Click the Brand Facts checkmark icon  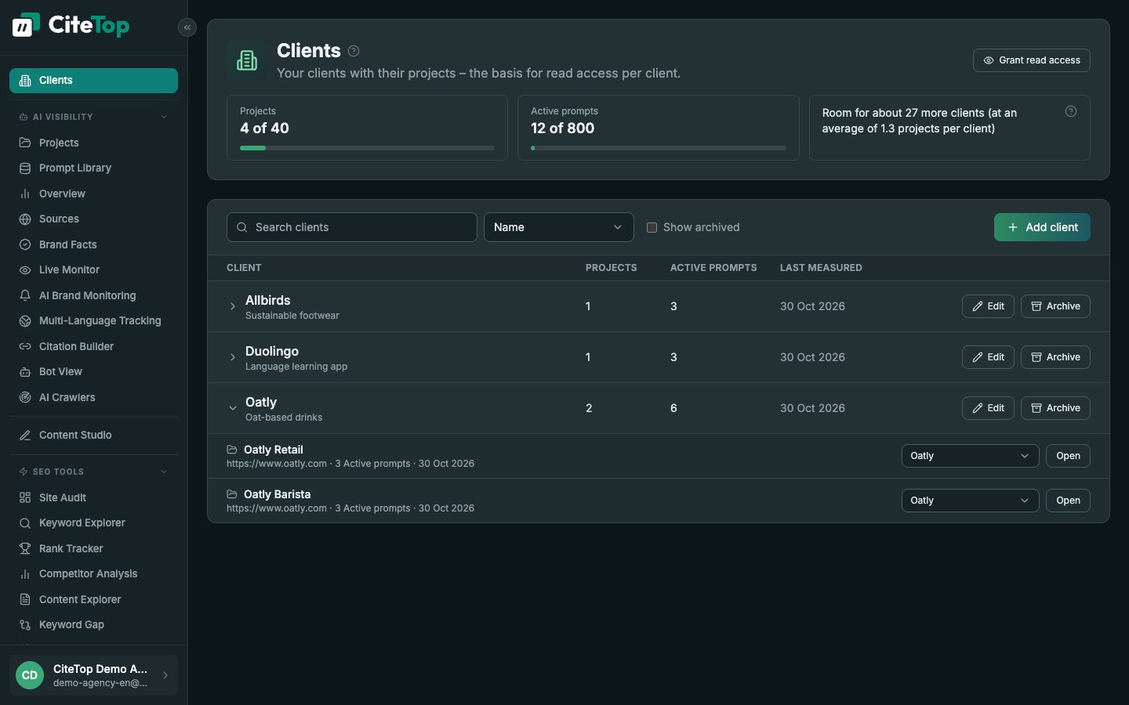25,244
